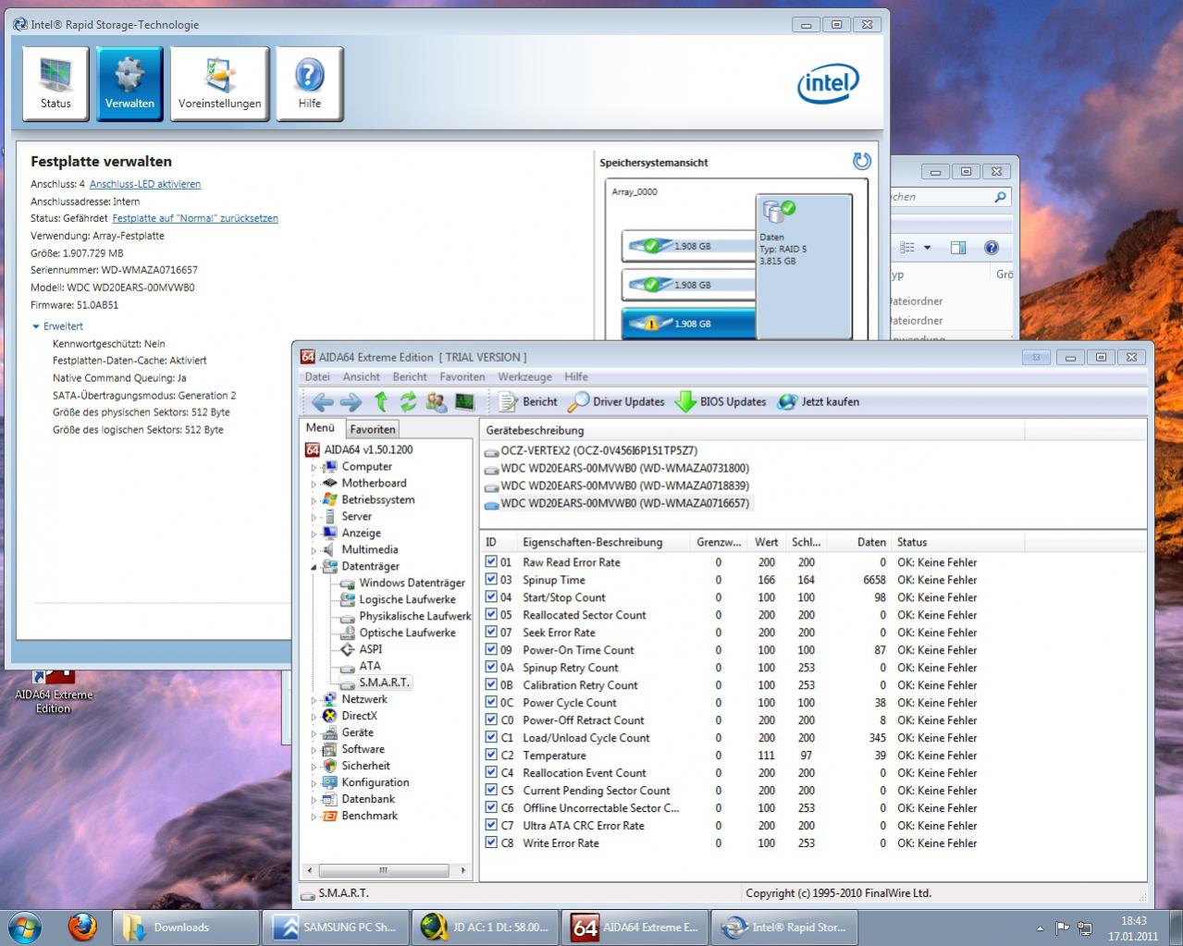The height and width of the screenshot is (946, 1183).
Task: Select drive WD-WMAZA0718839 in device list
Action: tap(616, 485)
